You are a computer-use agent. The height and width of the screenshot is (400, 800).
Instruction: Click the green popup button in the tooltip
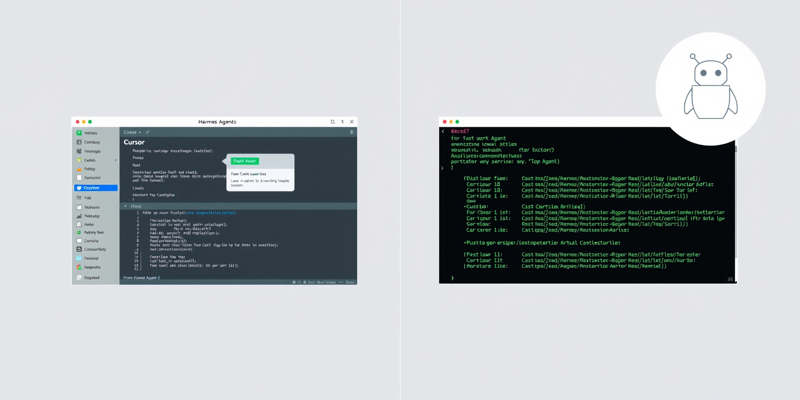point(245,161)
